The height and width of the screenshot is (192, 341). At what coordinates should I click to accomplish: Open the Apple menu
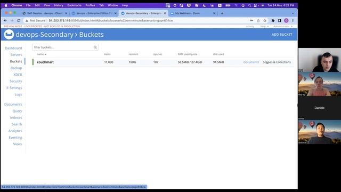tap(6, 5)
